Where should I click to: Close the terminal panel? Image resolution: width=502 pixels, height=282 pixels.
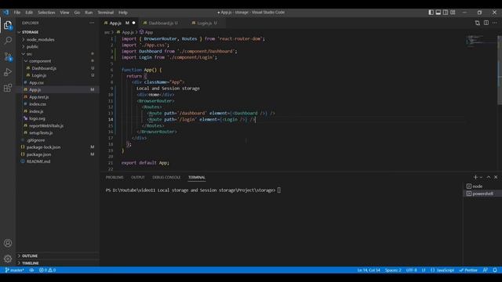coord(496,177)
